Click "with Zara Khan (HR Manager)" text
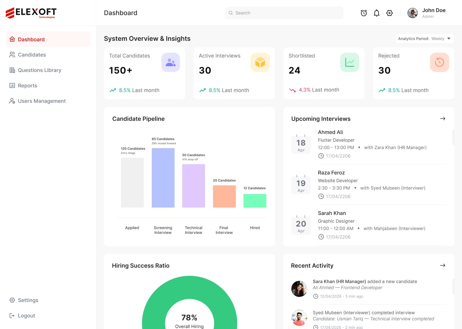Image resolution: width=462 pixels, height=329 pixels. click(395, 147)
